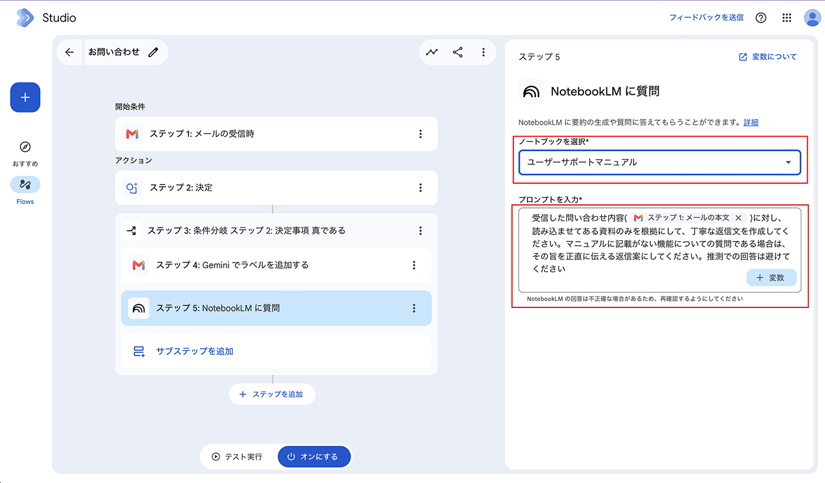The width and height of the screenshot is (825, 483).
Task: Click Gmail icon on ステップ 4
Action: click(138, 265)
